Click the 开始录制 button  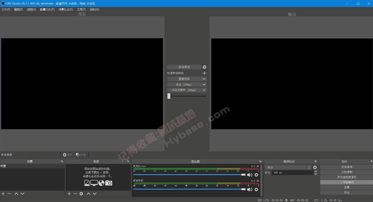pos(346,172)
